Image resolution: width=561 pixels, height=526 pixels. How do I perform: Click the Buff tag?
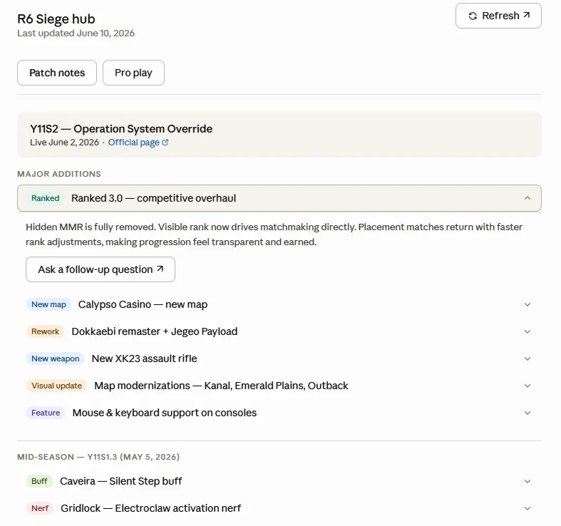[39, 481]
